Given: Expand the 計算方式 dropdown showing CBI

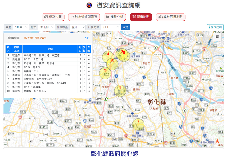Looking at the screenshot, I should tap(110, 27).
